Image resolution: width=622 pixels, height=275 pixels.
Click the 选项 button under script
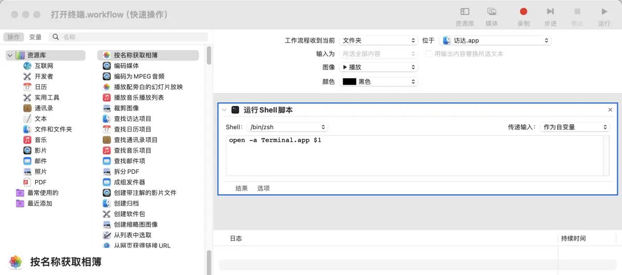click(x=263, y=188)
